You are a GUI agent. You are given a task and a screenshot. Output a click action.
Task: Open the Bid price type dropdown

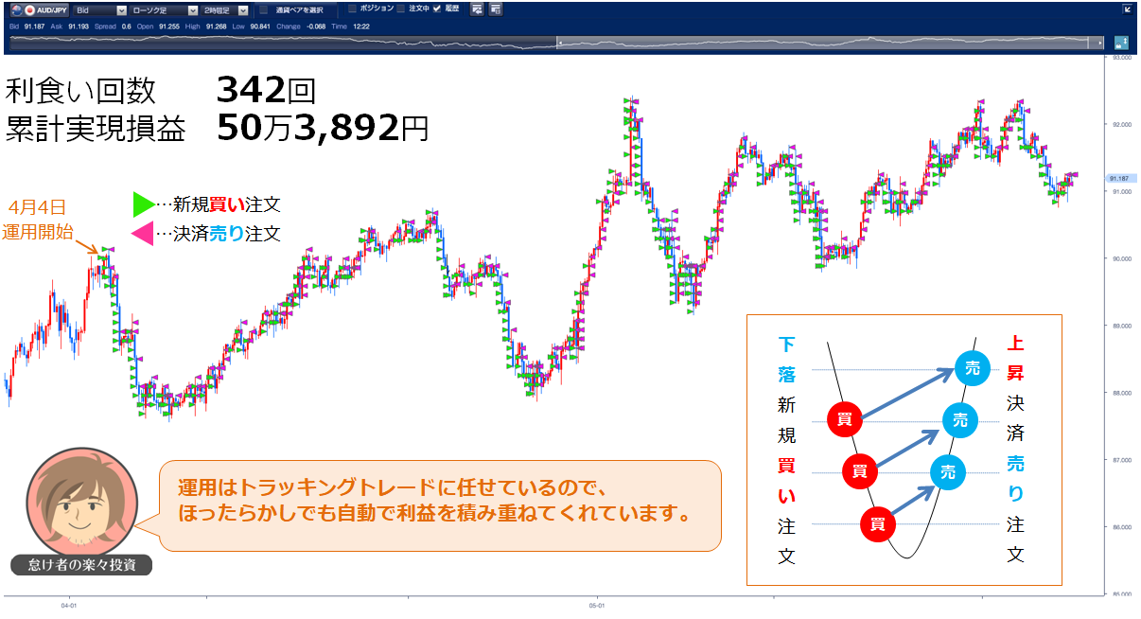pos(121,9)
